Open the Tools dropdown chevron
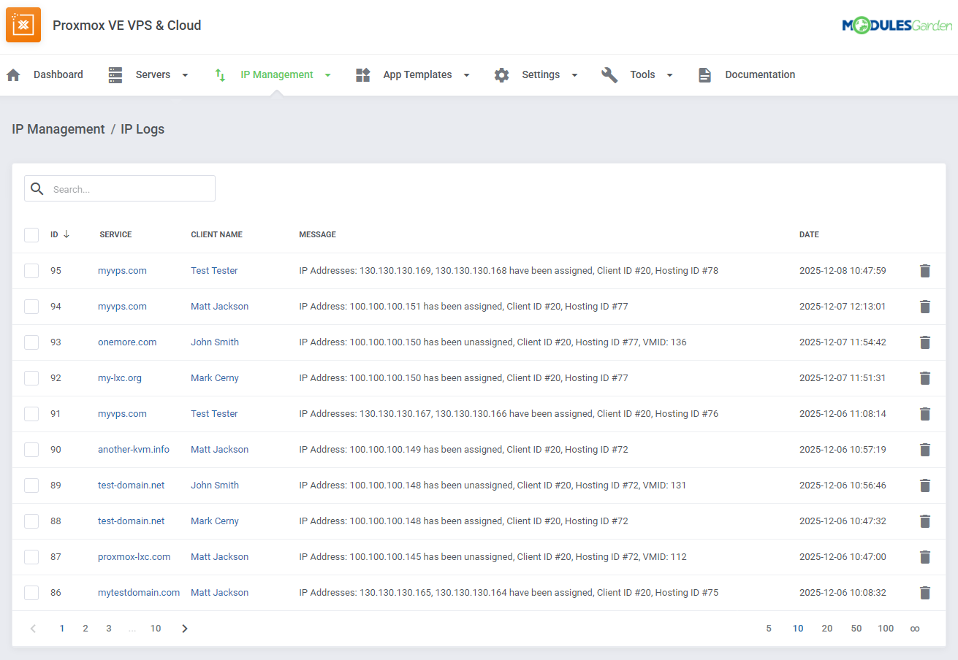Image resolution: width=958 pixels, height=660 pixels. coord(668,74)
